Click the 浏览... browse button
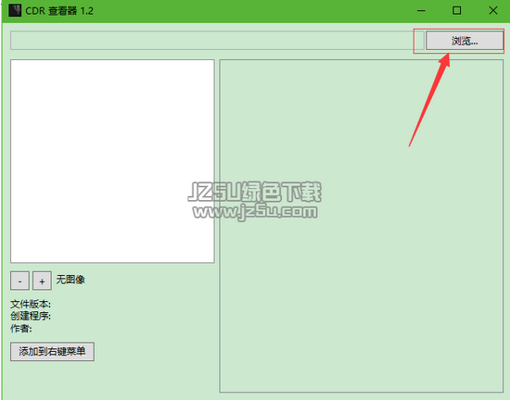The image size is (510, 400). [465, 41]
